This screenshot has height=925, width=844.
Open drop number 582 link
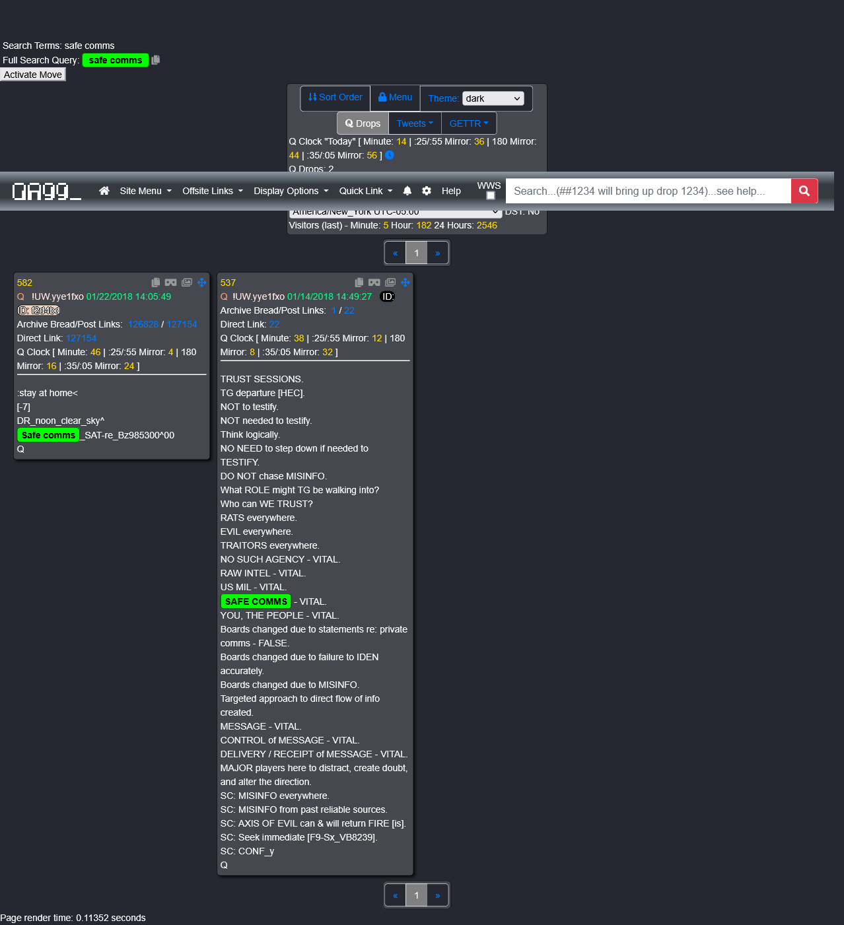(x=24, y=283)
